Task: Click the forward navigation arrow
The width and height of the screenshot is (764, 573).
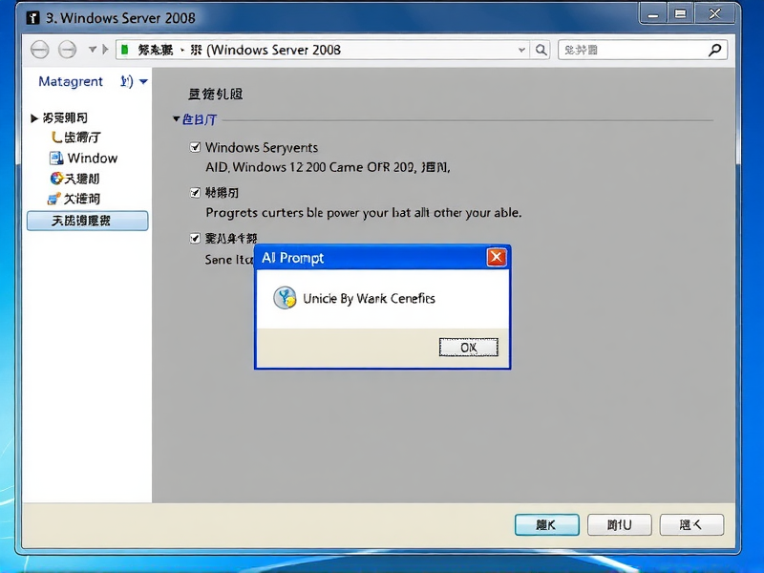Action: pos(68,49)
